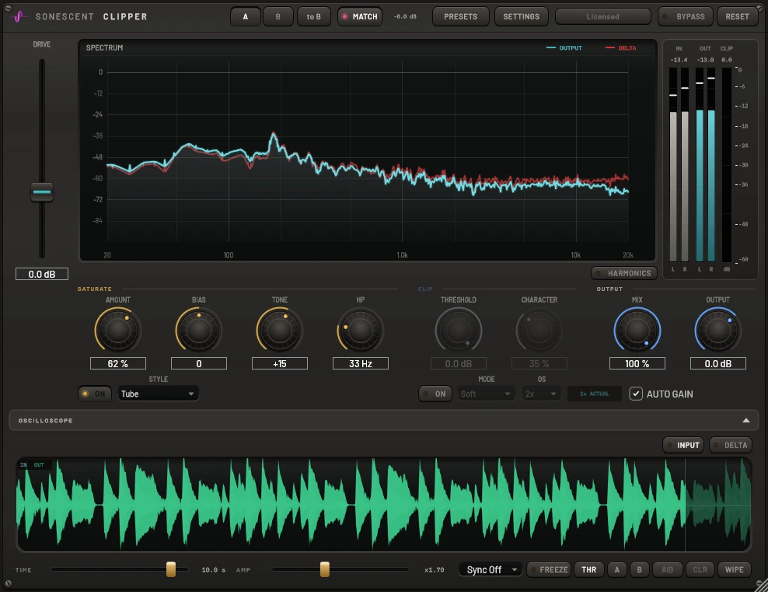The height and width of the screenshot is (592, 768).
Task: Click the Licensed status field
Action: click(x=603, y=16)
